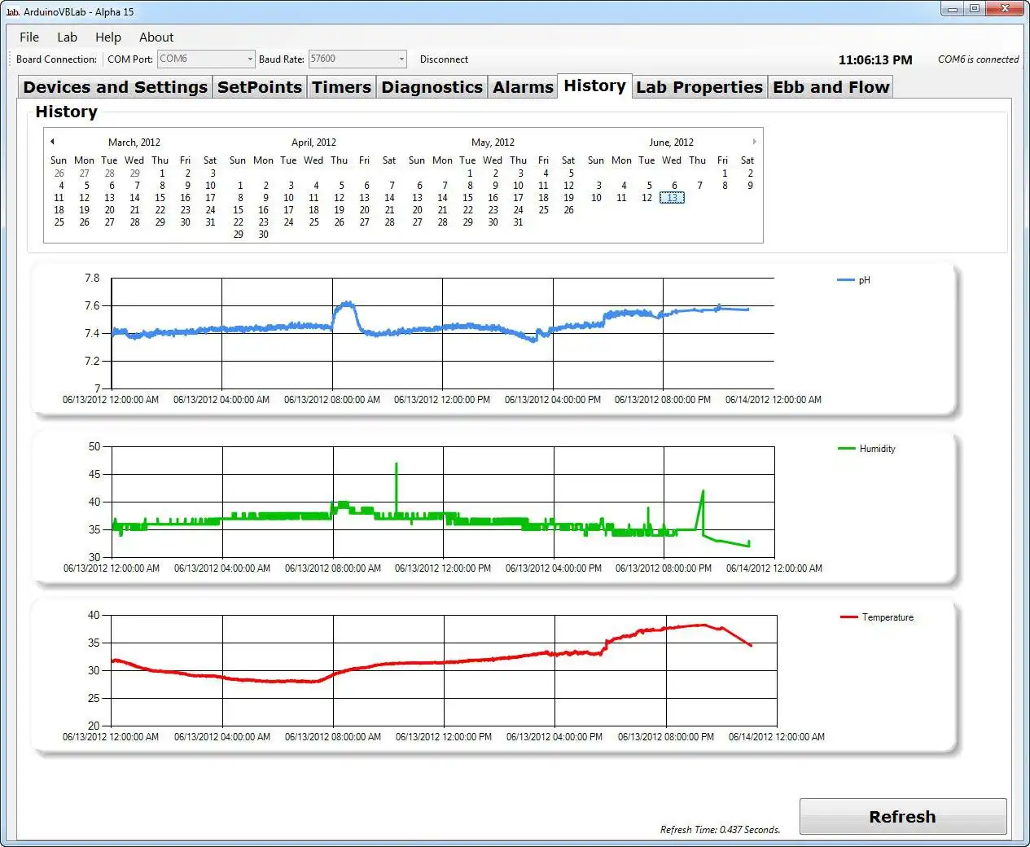Click the June, 2012 month header
Viewport: 1030px width, 847px height.
coord(672,143)
